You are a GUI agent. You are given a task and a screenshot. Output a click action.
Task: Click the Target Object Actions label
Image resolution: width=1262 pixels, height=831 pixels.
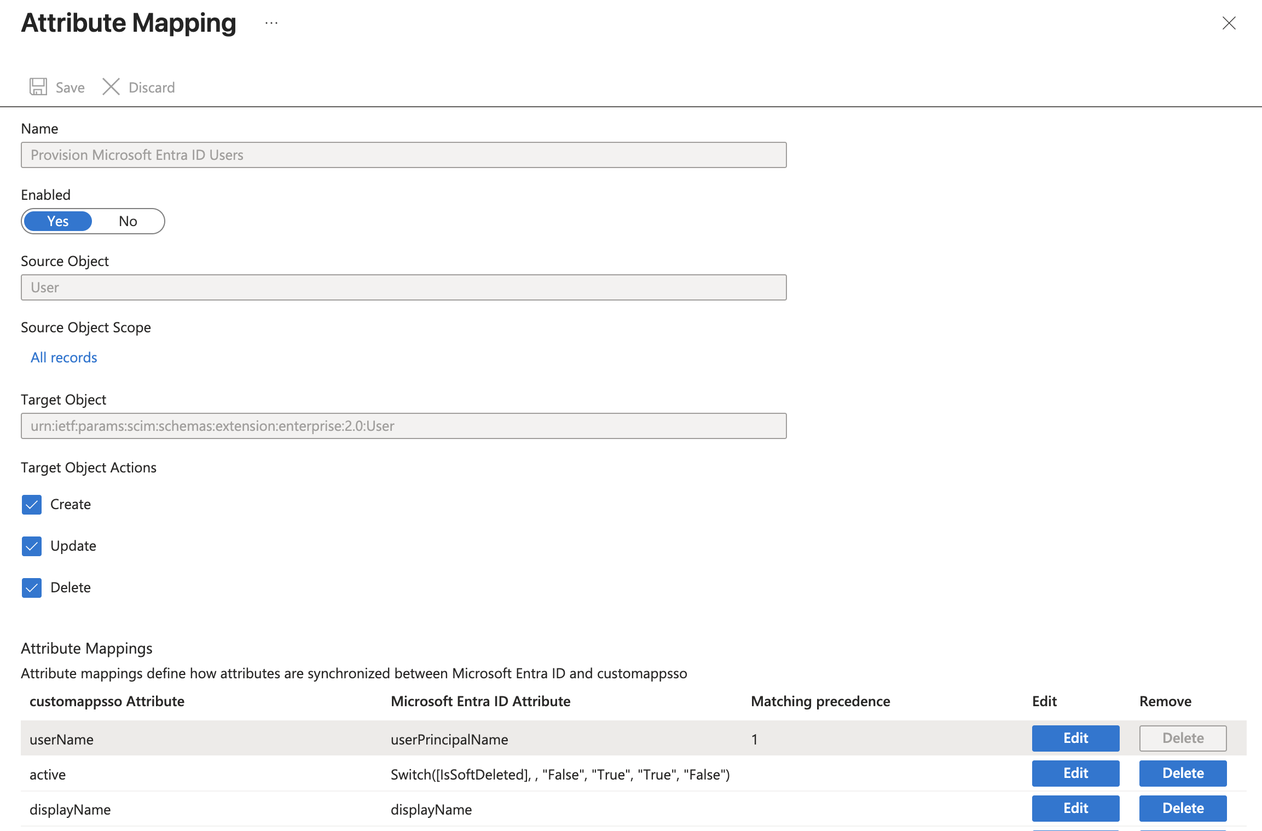[x=89, y=468]
